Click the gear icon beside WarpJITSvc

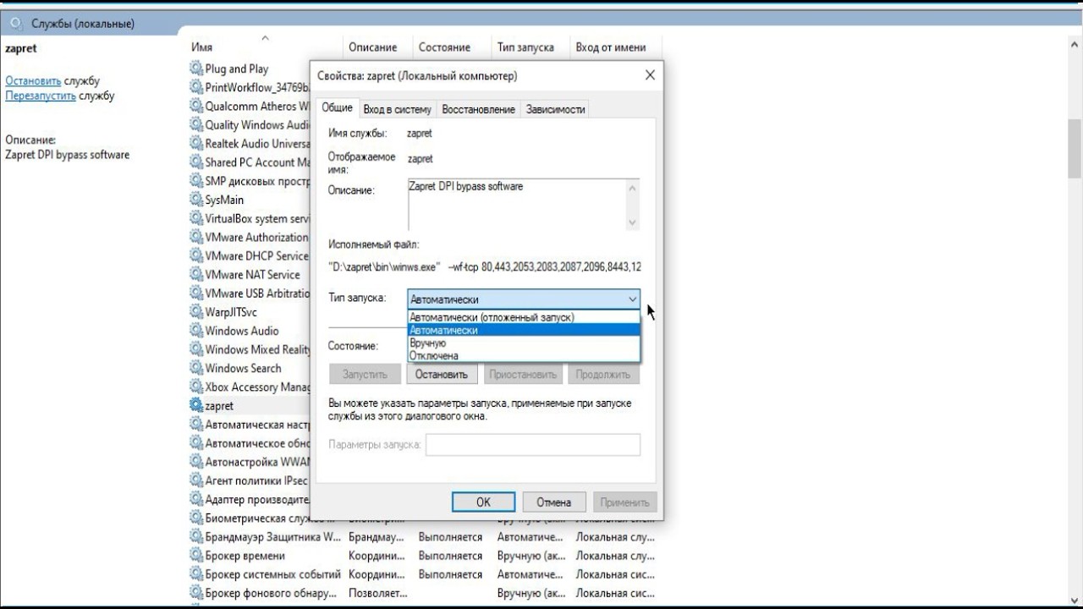pyautogui.click(x=196, y=312)
